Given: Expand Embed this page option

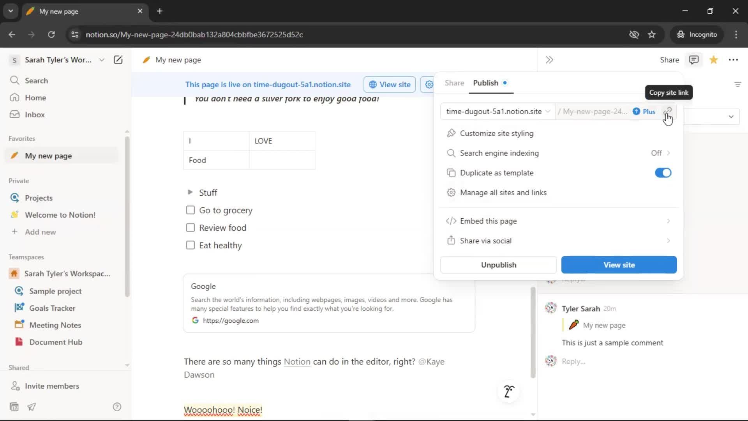Looking at the screenshot, I should coord(559,221).
